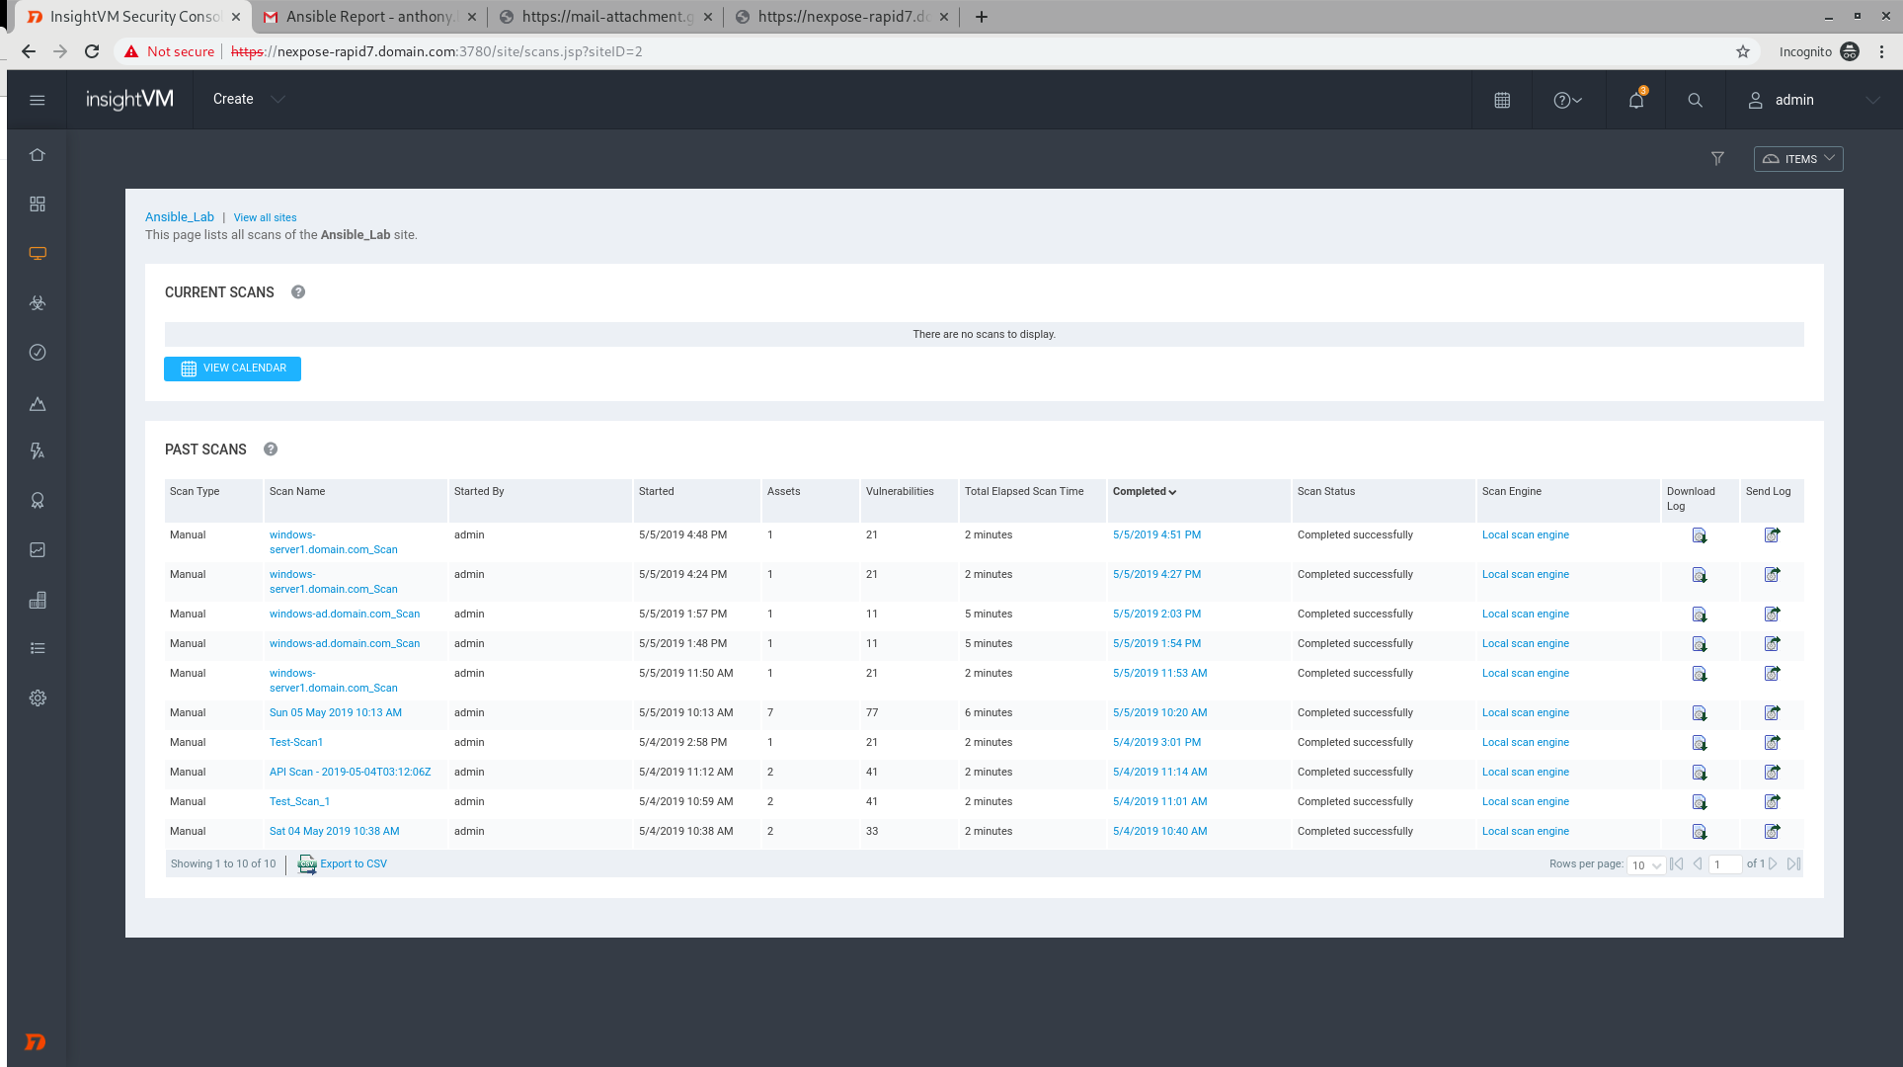
Task: Show help for Past Scans
Action: (271, 450)
